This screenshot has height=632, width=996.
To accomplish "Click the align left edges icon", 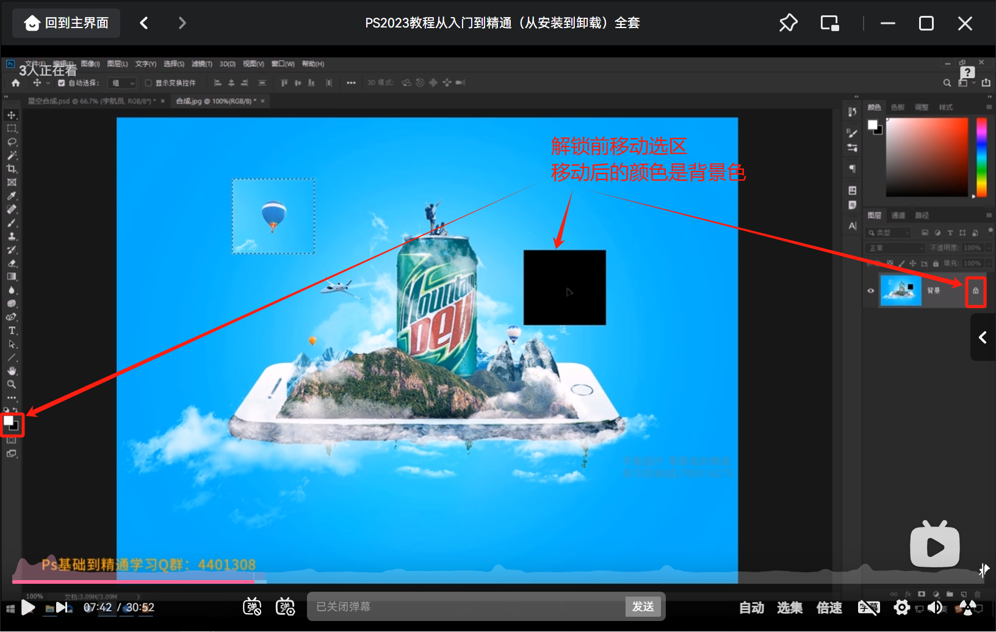I will tap(218, 83).
